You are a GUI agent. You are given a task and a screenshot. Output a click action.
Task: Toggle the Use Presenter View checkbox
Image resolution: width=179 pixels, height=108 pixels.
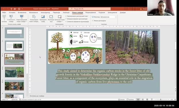click(93, 21)
